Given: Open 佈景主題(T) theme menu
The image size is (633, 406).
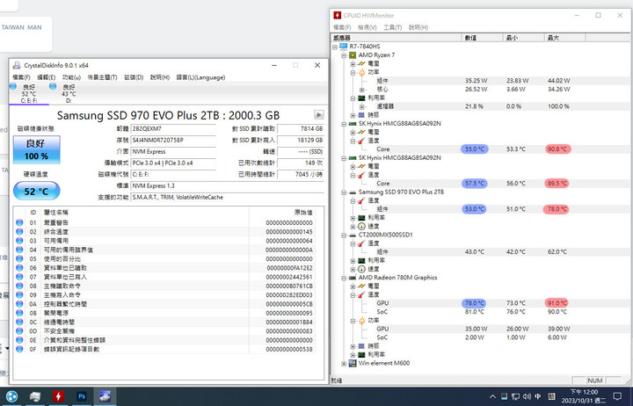Looking at the screenshot, I should [x=103, y=77].
